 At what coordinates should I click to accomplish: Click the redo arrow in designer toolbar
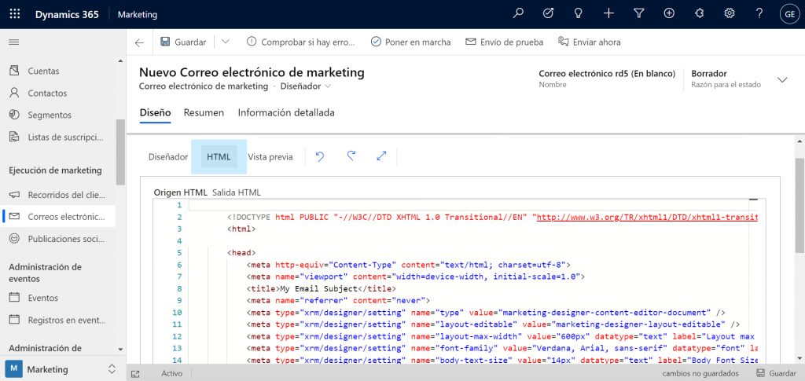coord(351,156)
